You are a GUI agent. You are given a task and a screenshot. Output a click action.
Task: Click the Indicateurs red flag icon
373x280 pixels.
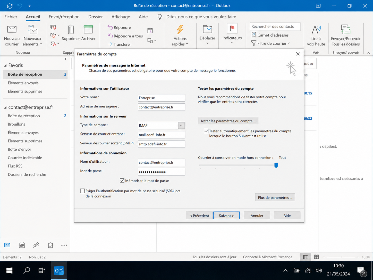coord(232,28)
